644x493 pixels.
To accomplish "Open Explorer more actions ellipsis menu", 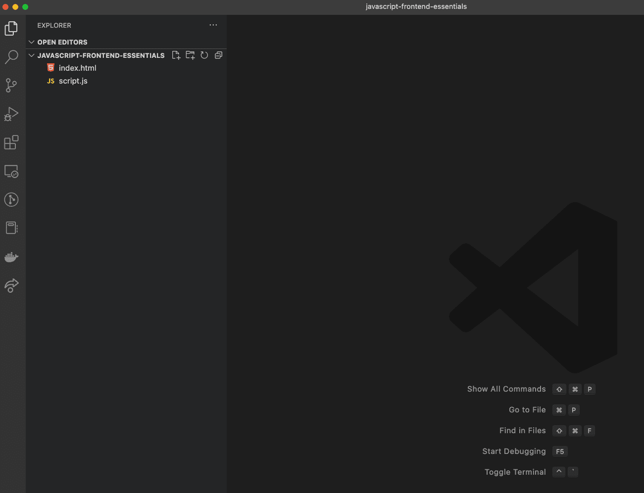I will (x=213, y=25).
